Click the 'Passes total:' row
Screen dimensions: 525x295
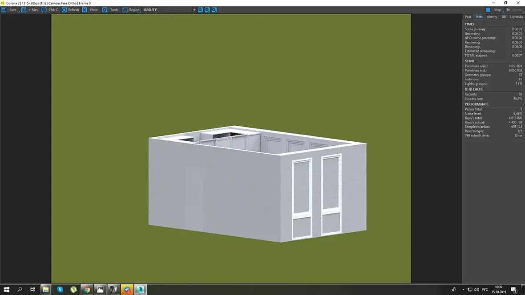(493, 109)
